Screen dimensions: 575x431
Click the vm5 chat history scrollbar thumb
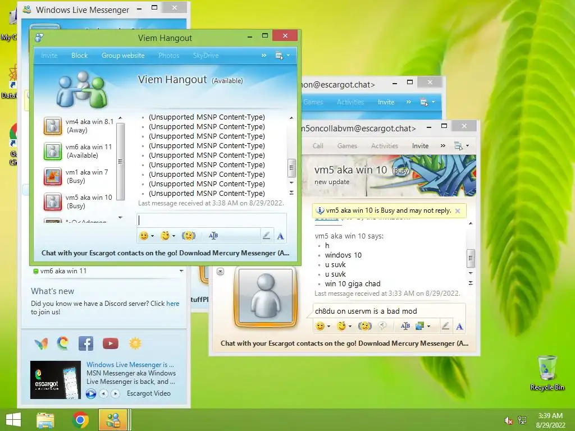(x=471, y=258)
